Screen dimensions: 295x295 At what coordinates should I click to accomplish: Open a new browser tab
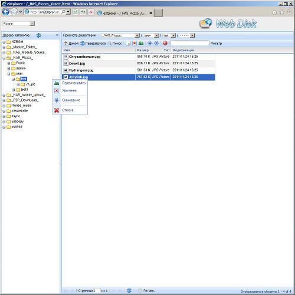tap(158, 13)
